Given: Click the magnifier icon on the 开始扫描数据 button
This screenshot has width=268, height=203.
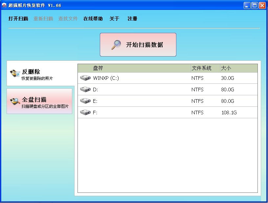Looking at the screenshot, I should coord(116,45).
